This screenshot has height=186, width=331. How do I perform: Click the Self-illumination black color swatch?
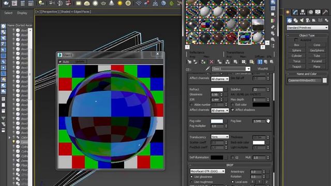[217, 158]
